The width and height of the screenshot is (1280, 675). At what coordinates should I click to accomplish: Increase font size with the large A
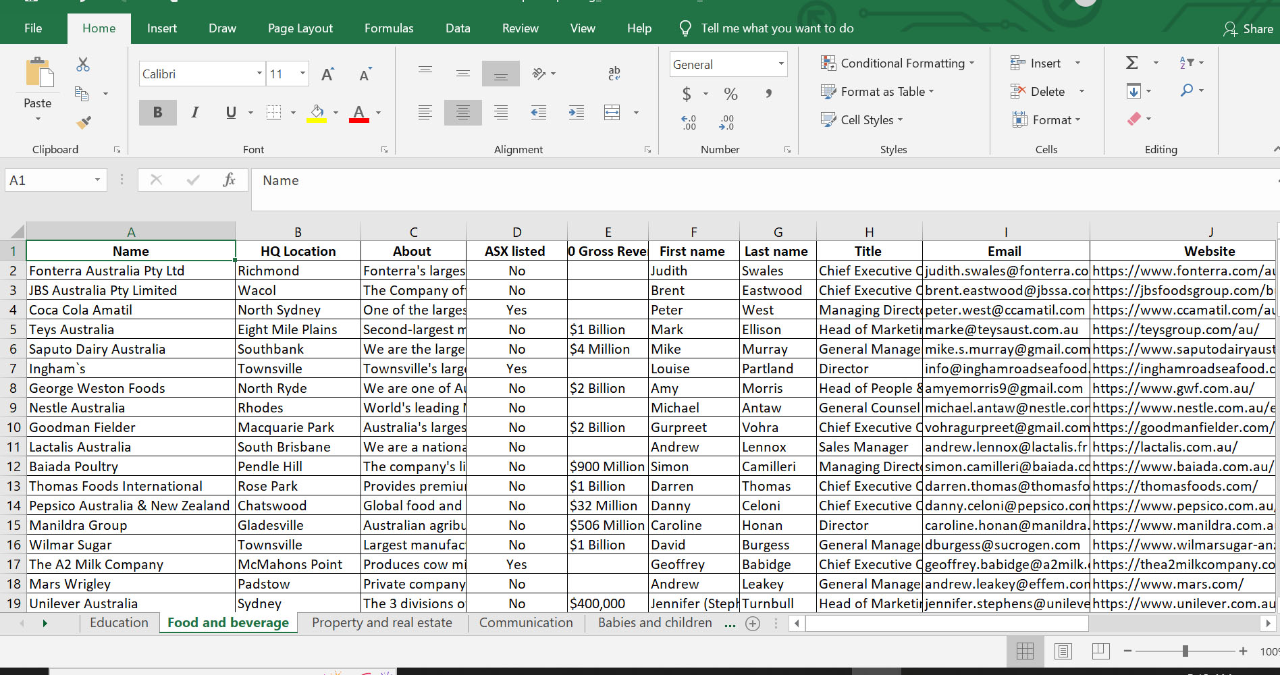[327, 74]
